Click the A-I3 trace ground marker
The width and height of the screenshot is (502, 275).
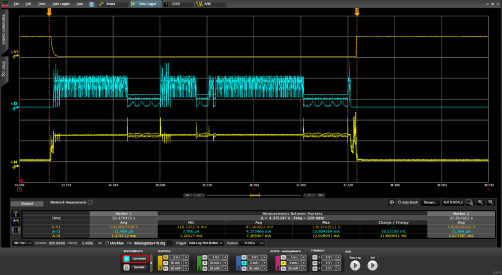[15, 106]
